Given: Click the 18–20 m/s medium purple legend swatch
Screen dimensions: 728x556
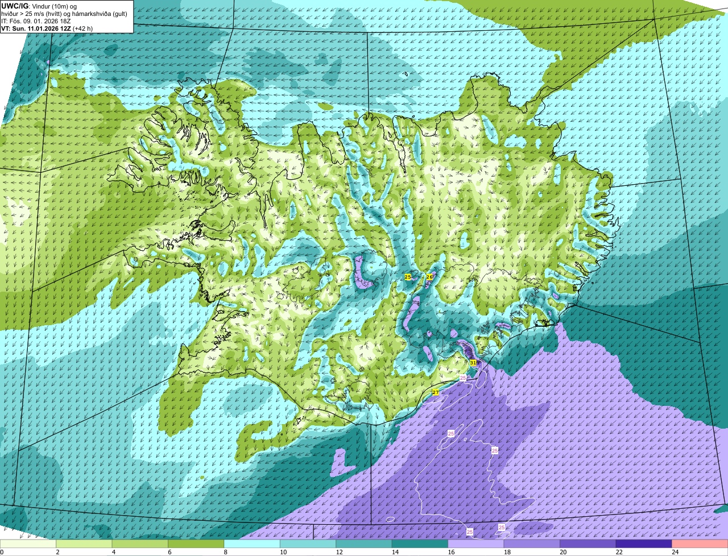Looking at the screenshot, I should coord(532,543).
